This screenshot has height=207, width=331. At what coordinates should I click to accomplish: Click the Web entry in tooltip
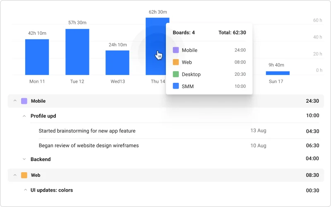coord(187,63)
